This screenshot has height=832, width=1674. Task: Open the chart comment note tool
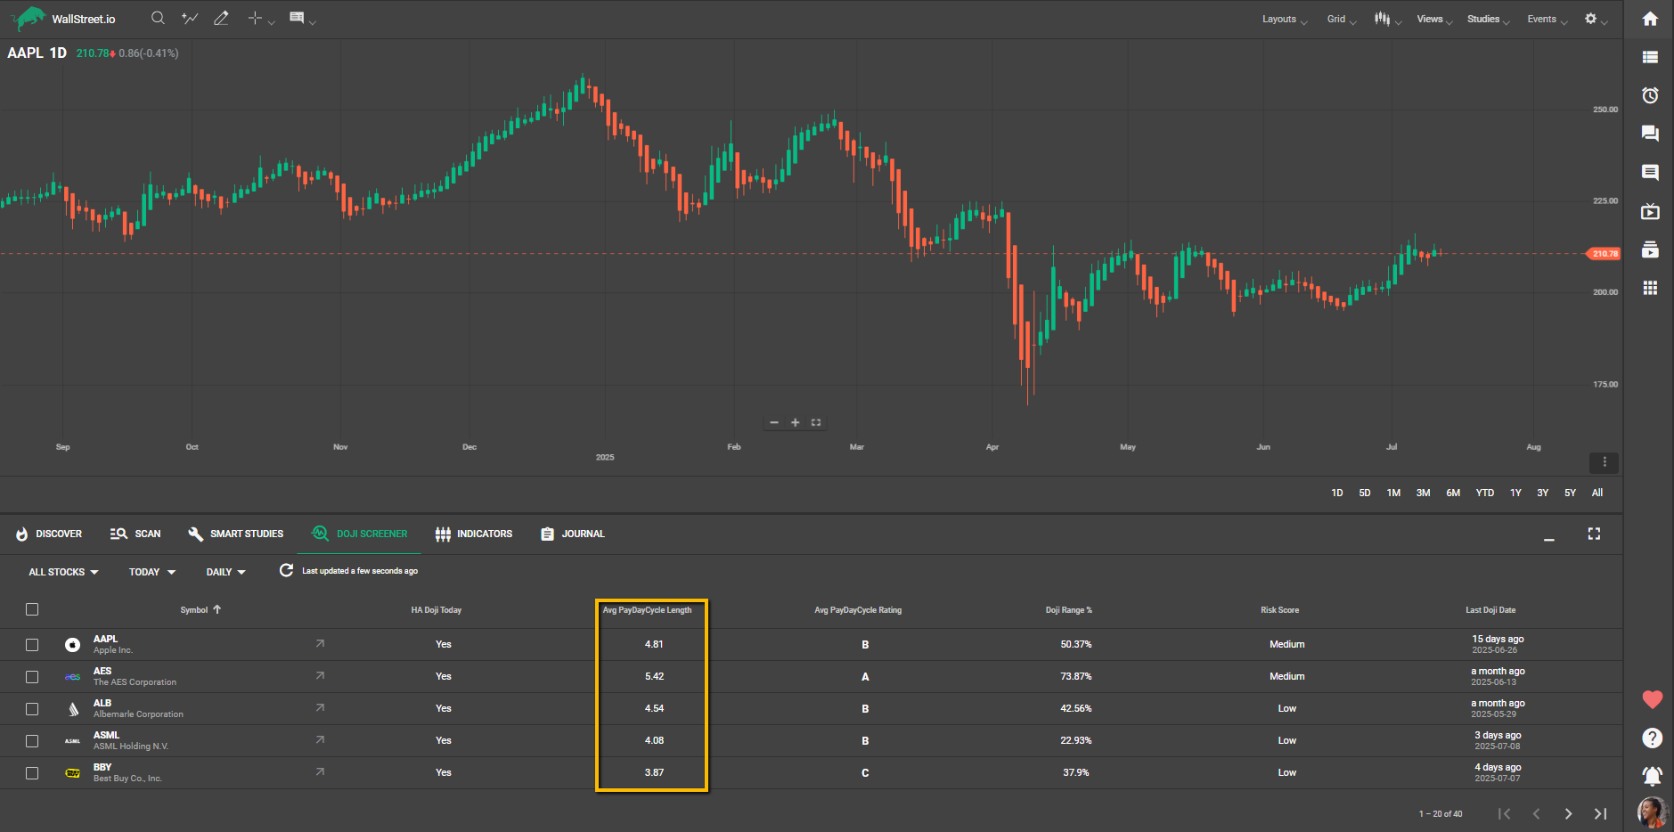297,18
